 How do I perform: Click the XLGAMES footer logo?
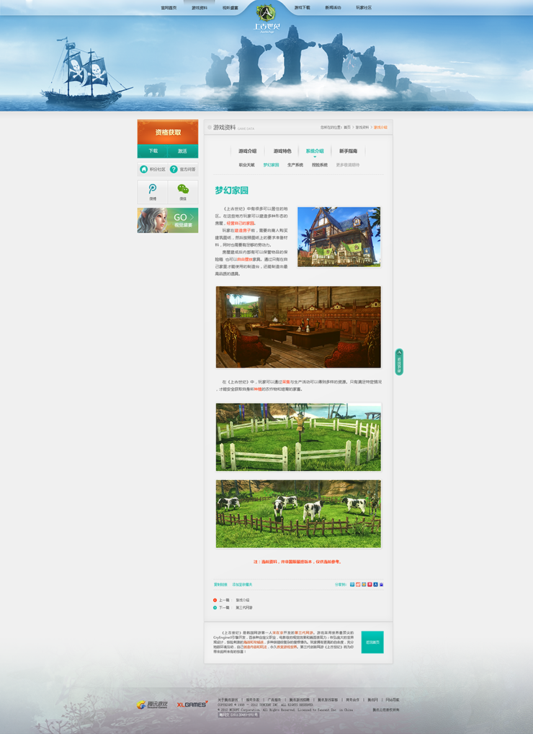pyautogui.click(x=192, y=704)
